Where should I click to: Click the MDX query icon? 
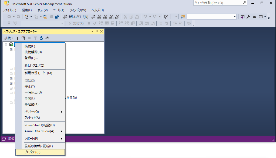[x=99, y=17]
